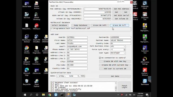The height and width of the screenshot is (97, 173).
Task: Launch Tech Tool desktop shortcut
Action: click(x=27, y=15)
